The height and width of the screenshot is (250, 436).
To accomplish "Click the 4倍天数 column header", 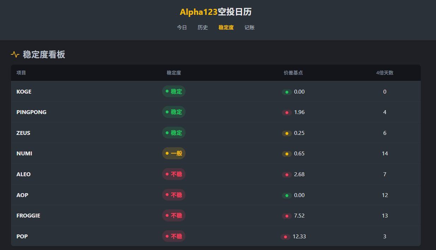I will pos(385,73).
